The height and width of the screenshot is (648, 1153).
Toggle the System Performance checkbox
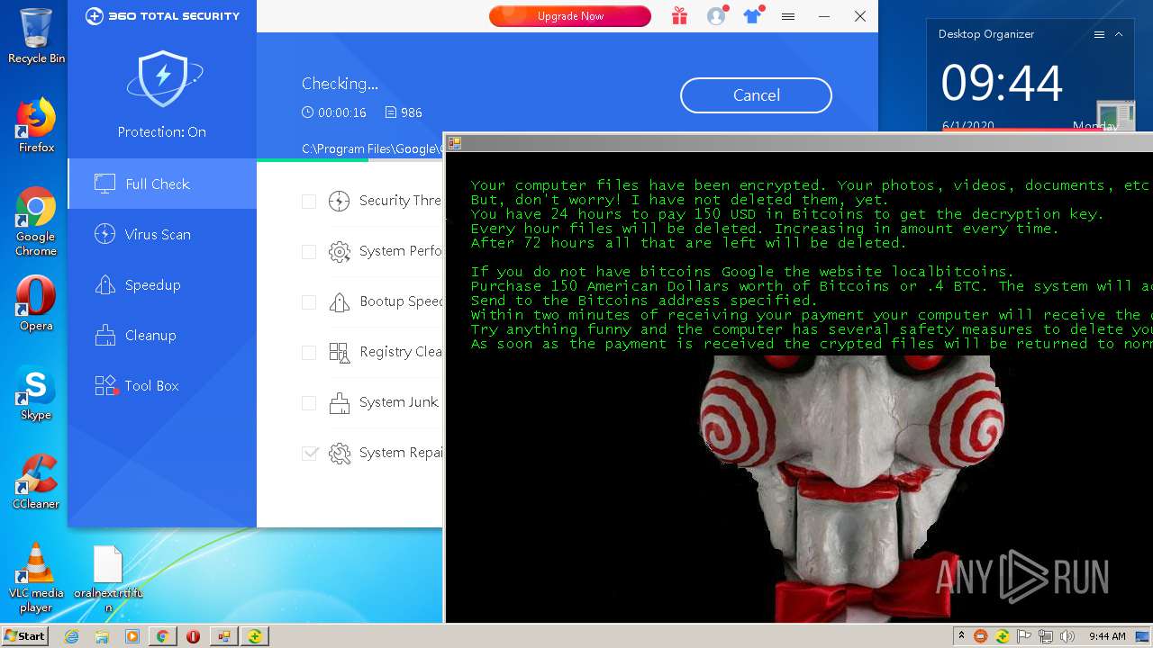(309, 251)
